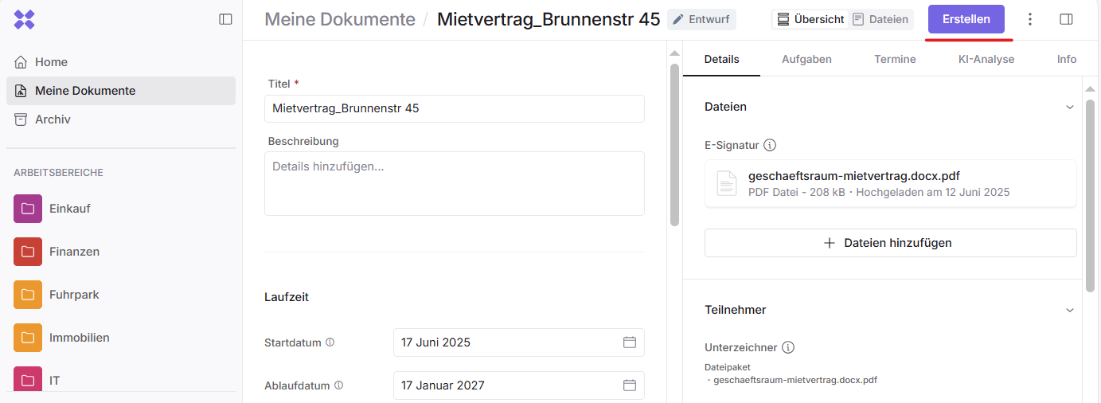The height and width of the screenshot is (403, 1101).
Task: Click the E-Signatur info icon
Action: pyautogui.click(x=770, y=145)
